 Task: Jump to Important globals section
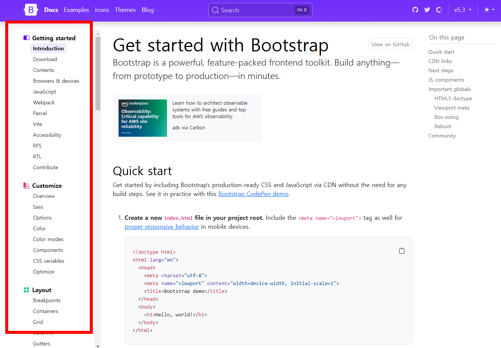(449, 89)
